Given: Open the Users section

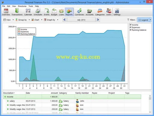Looking at the screenshot, I should 109,12.
